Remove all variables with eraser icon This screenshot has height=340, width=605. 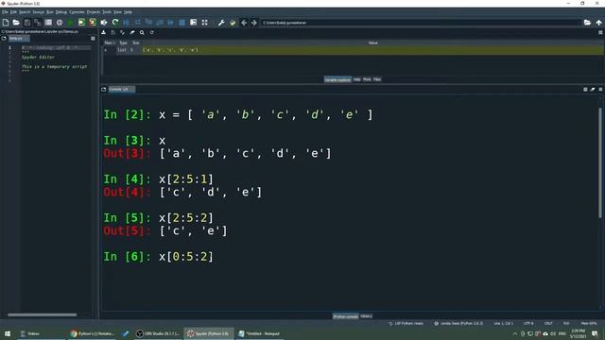(x=132, y=33)
